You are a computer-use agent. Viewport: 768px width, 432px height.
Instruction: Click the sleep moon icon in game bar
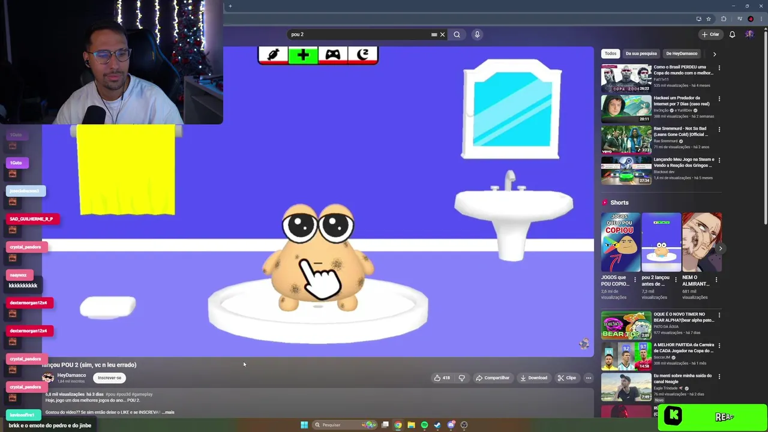[362, 55]
